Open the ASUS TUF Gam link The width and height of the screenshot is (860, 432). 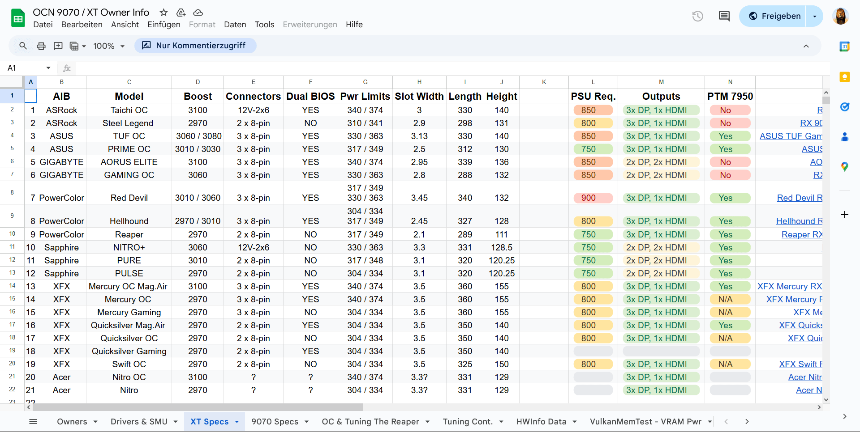click(x=791, y=136)
